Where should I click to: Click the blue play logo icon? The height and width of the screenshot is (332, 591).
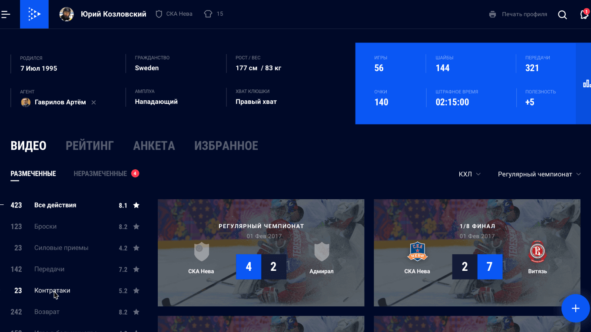(34, 14)
